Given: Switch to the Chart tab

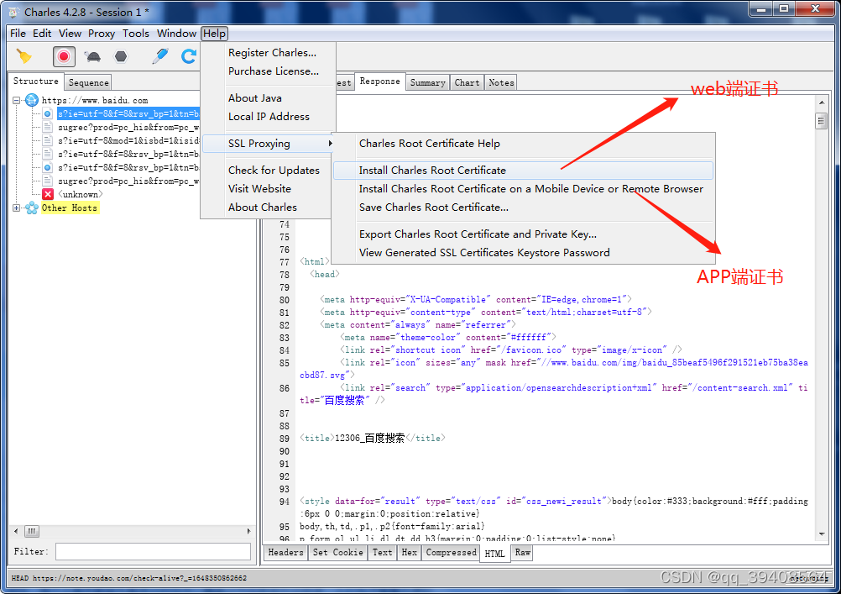Looking at the screenshot, I should click(x=467, y=82).
